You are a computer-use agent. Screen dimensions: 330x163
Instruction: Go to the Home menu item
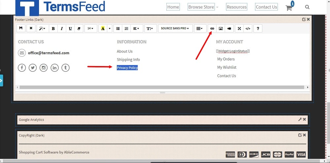point(173,7)
